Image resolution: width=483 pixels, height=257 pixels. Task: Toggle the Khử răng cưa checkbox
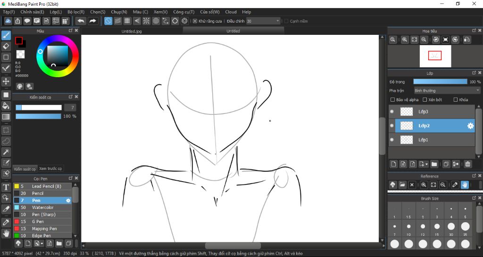click(x=195, y=21)
